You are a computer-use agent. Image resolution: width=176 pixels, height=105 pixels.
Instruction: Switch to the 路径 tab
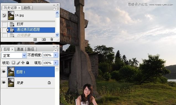tap(31, 49)
